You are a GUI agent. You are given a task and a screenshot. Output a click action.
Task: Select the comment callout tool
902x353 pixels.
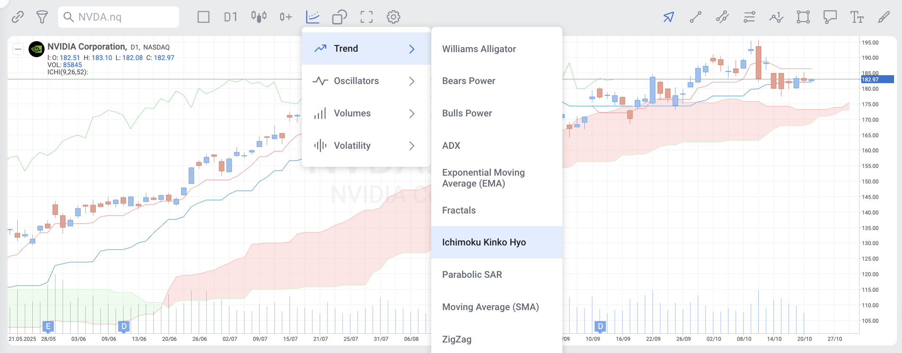[830, 17]
